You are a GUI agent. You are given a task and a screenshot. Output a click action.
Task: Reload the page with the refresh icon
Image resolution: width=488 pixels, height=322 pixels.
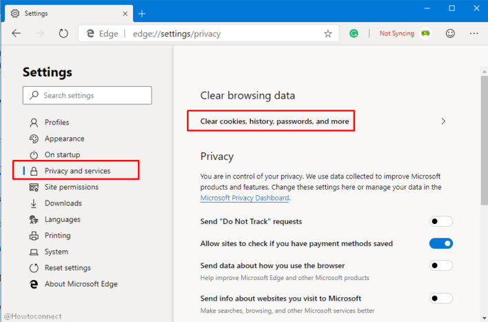coord(63,33)
